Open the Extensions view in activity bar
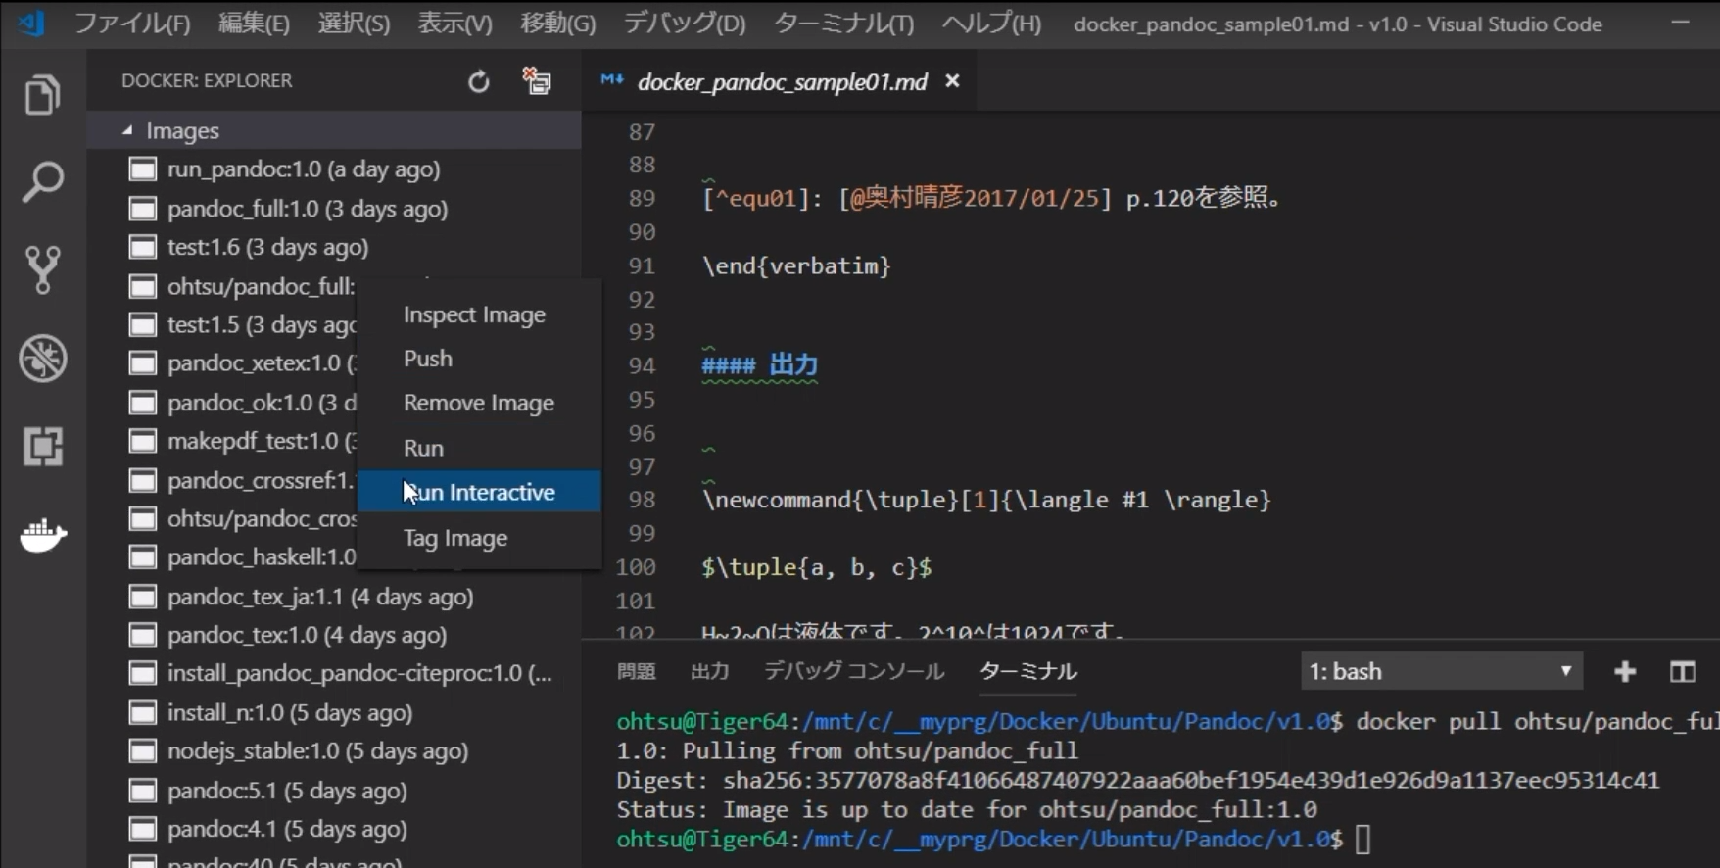1720x868 pixels. [42, 446]
